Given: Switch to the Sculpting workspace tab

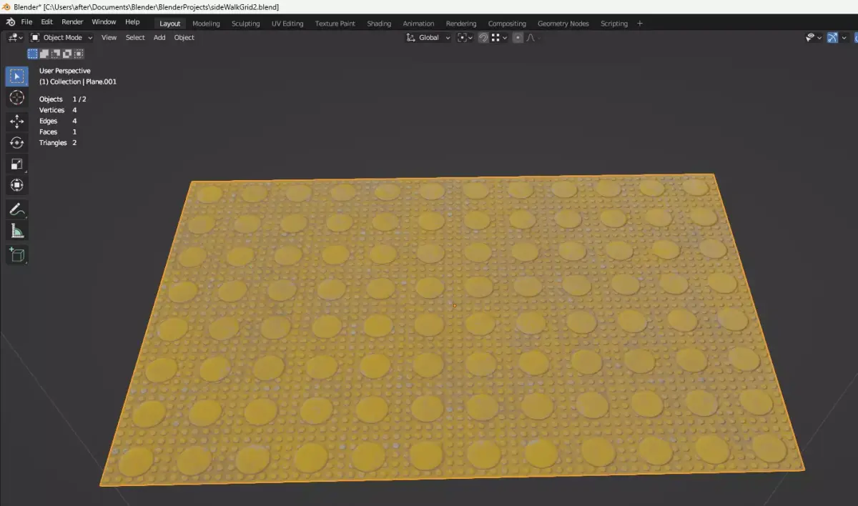Looking at the screenshot, I should point(245,24).
